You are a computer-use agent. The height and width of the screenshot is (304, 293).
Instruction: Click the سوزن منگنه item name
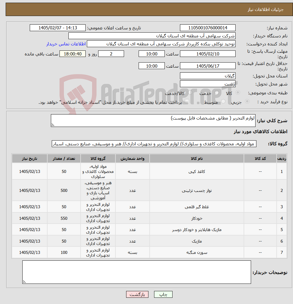(197, 252)
